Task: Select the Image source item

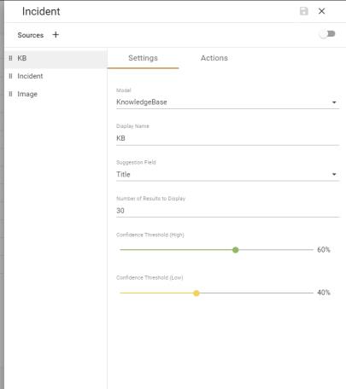Action: pos(56,94)
